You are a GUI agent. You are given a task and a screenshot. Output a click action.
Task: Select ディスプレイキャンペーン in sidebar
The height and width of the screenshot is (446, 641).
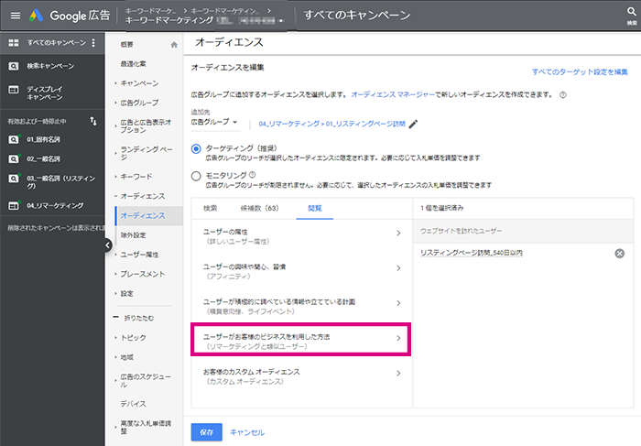(45, 92)
